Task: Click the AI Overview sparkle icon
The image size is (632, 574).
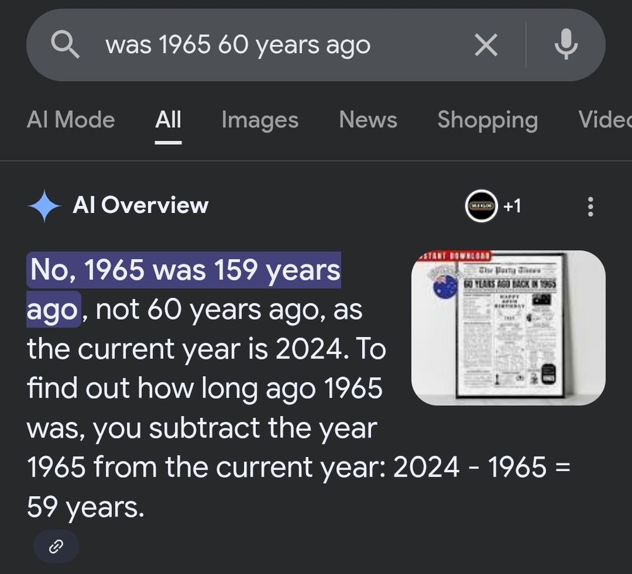Action: pos(44,205)
